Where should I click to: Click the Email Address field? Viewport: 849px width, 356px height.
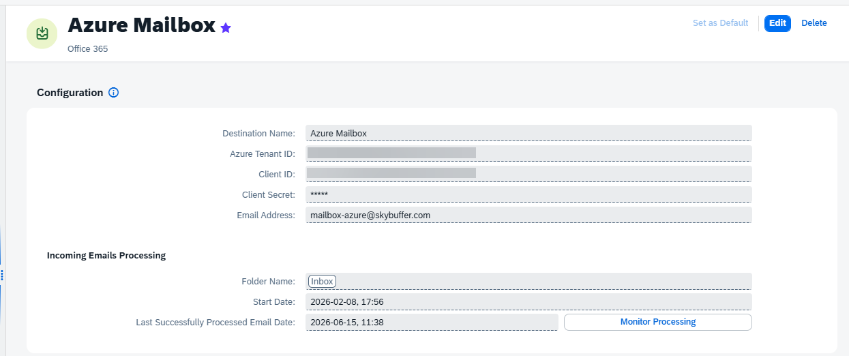[528, 215]
